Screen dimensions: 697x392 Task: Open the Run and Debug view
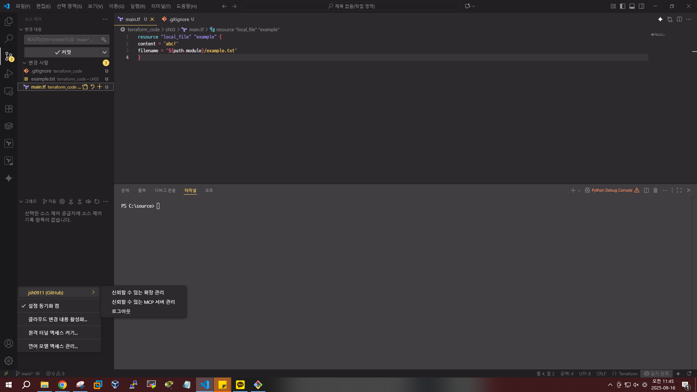tap(9, 74)
